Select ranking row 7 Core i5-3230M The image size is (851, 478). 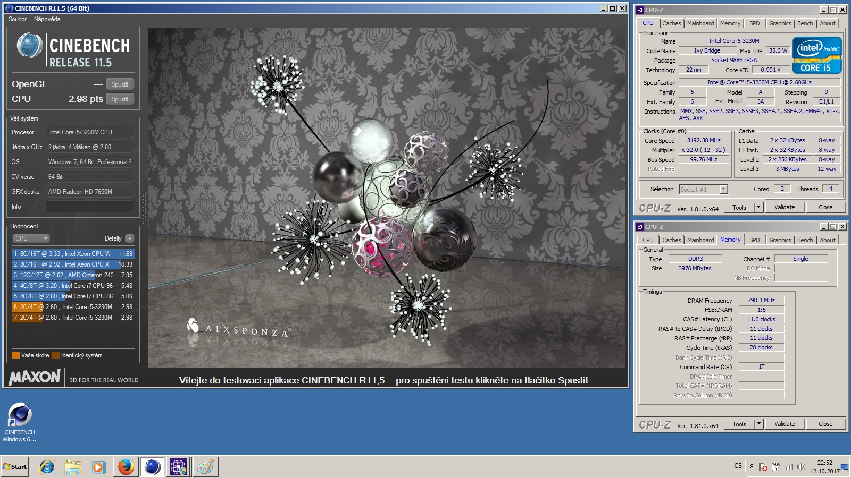point(73,318)
